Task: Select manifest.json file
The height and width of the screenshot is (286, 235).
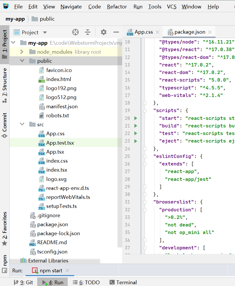Action: tap(62, 107)
